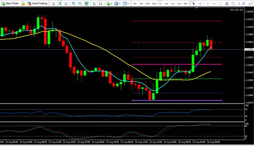254x146 pixels.
Task: Zoom out of the chart
Action: (80, 3)
